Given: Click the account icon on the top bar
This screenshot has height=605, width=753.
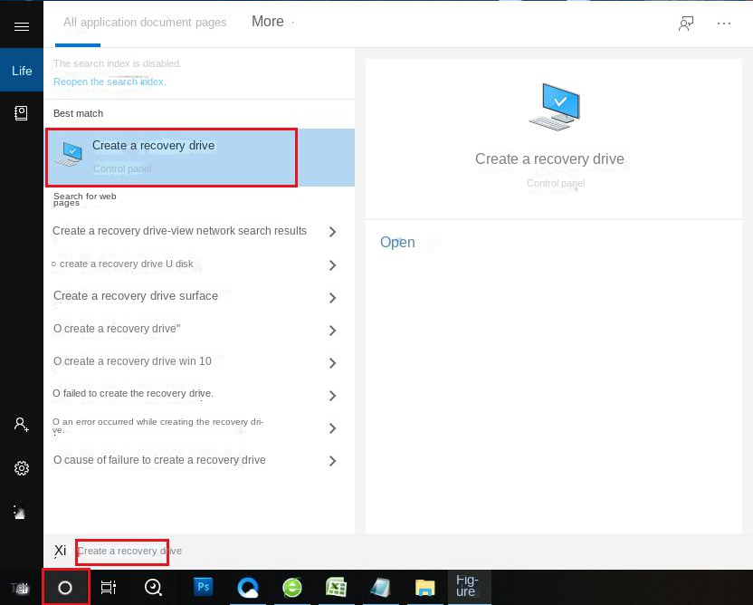Looking at the screenshot, I should [x=686, y=24].
